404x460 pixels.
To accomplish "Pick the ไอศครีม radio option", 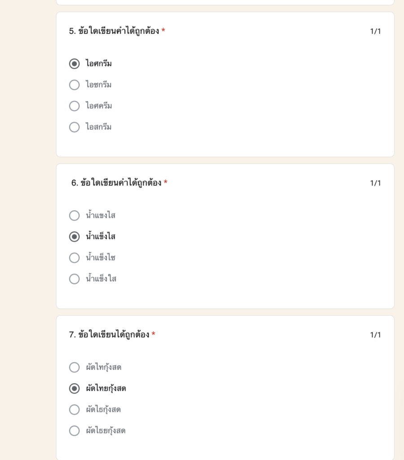I will [x=74, y=106].
